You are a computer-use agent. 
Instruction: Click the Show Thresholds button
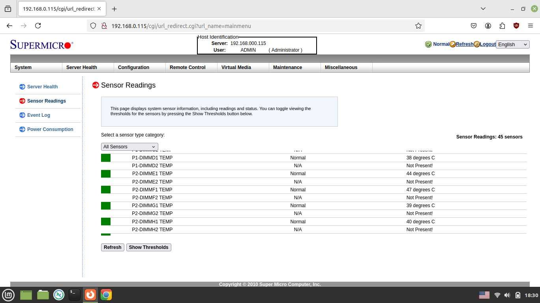[x=149, y=247]
